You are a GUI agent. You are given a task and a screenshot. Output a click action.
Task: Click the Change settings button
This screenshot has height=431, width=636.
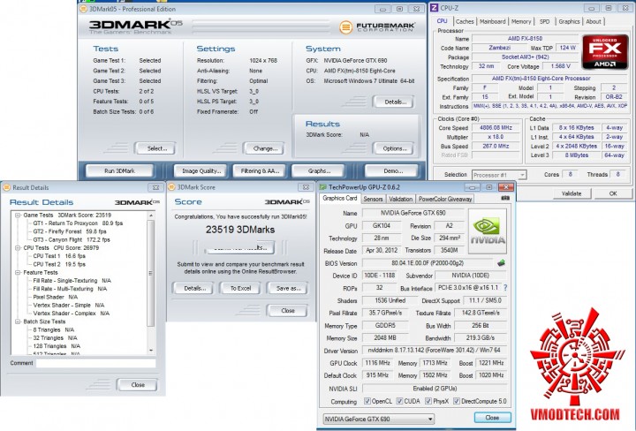coord(265,148)
